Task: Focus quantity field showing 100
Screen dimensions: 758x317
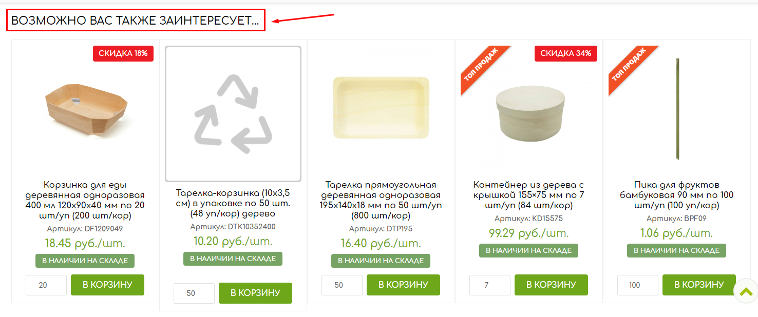Action: (638, 285)
